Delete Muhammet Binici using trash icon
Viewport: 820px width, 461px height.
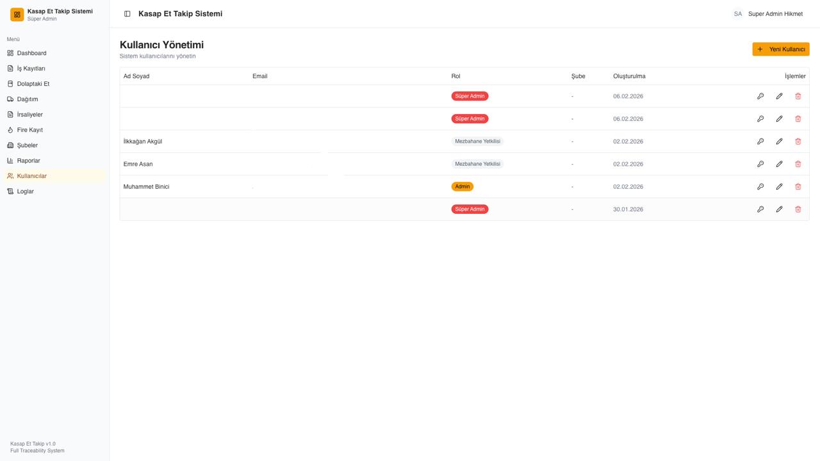[798, 187]
